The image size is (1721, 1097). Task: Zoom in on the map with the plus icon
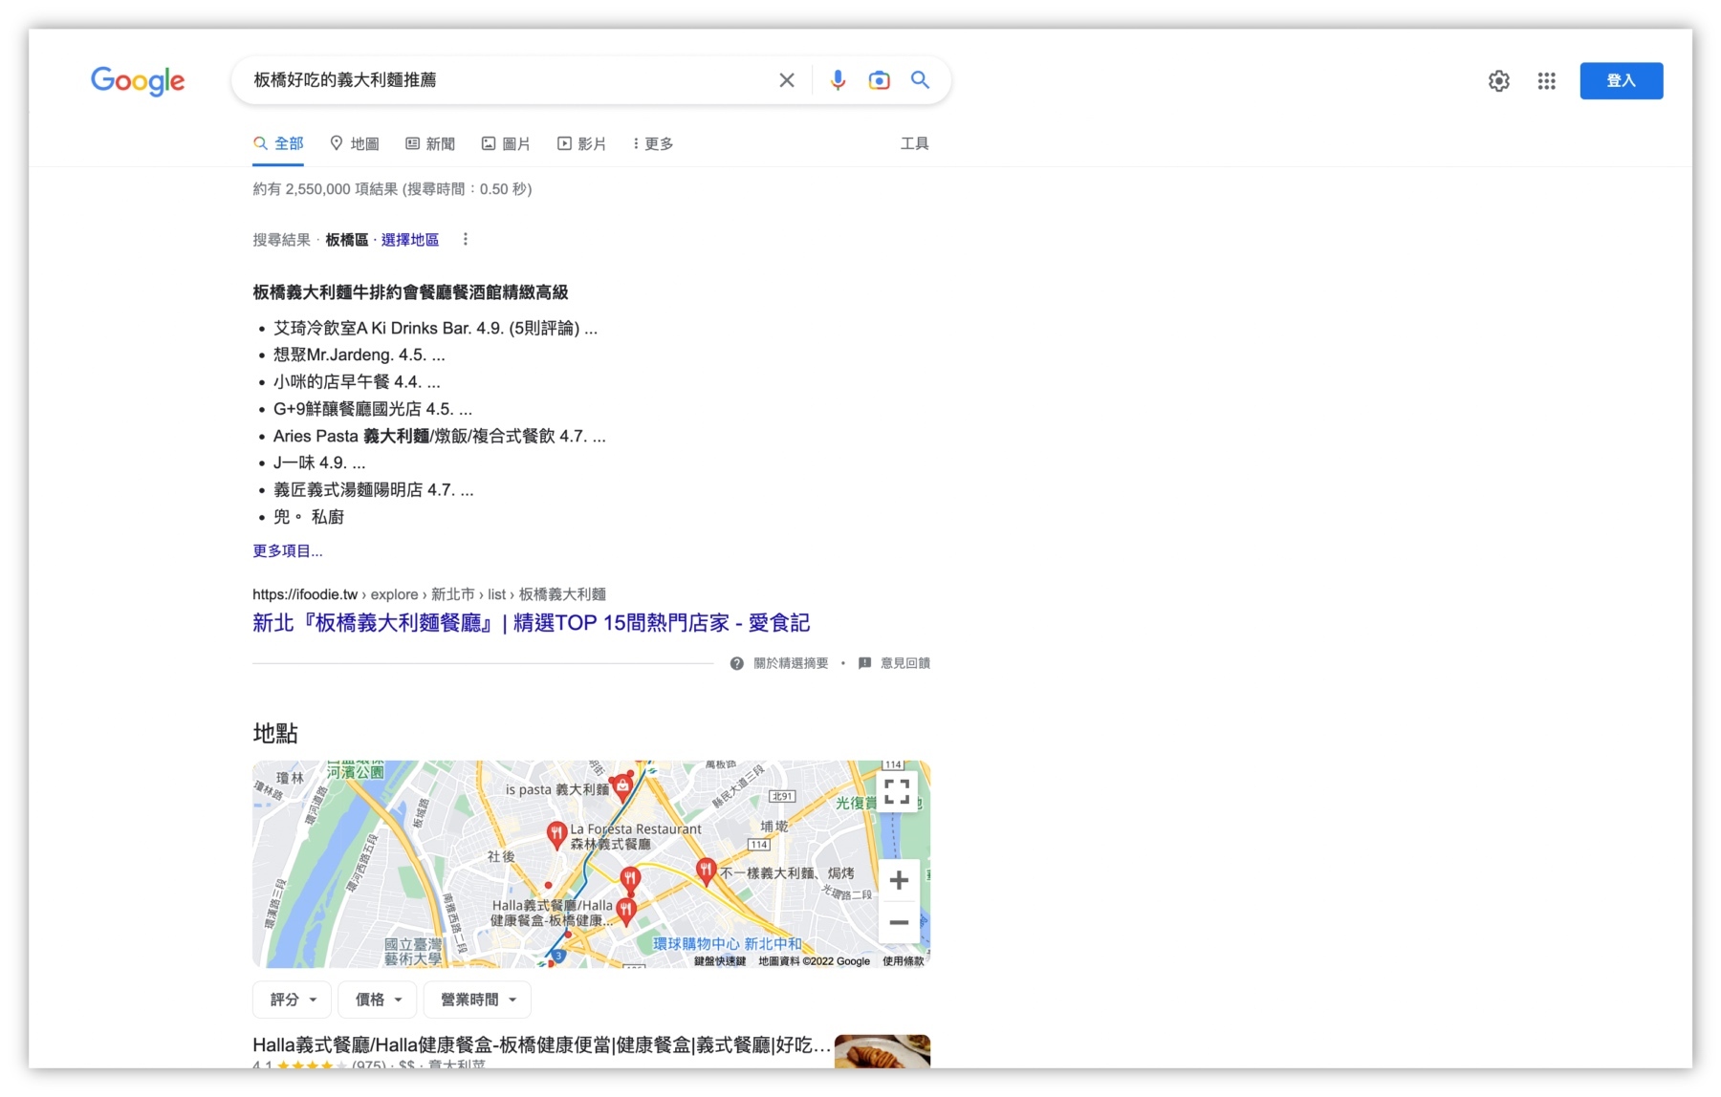point(898,880)
